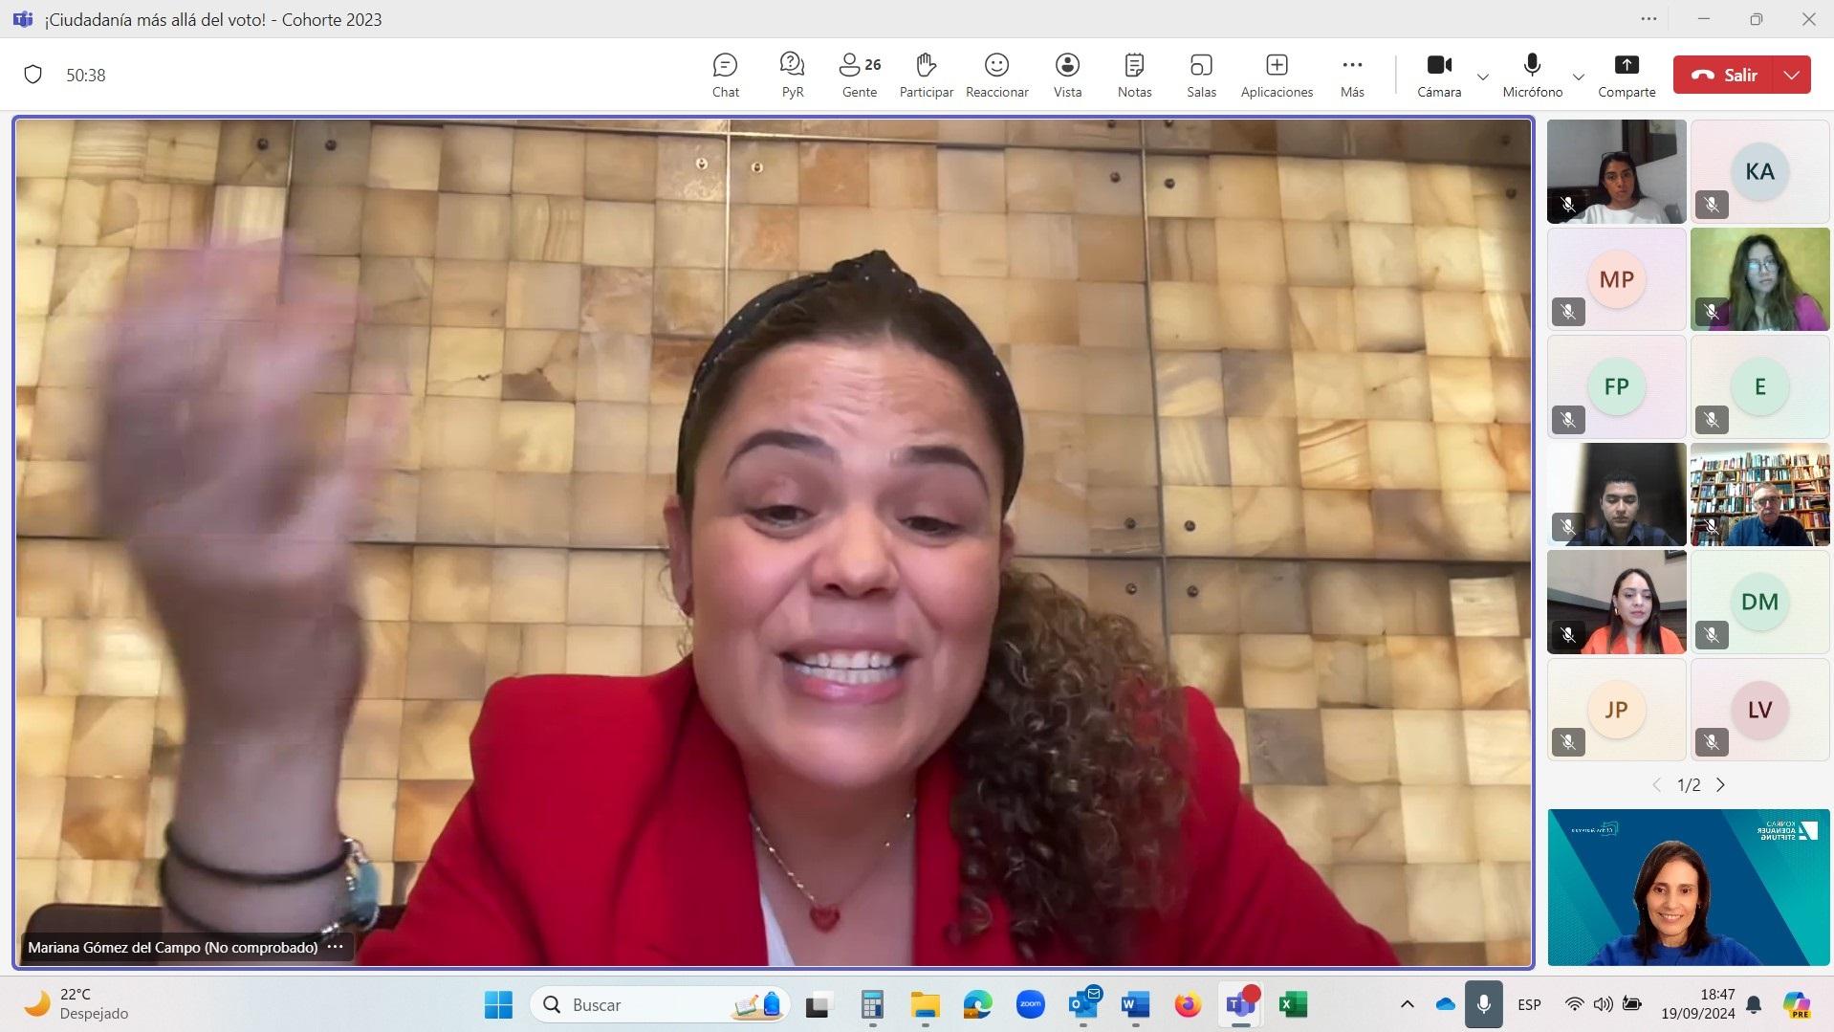This screenshot has width=1834, height=1032.
Task: Click the red Salir button
Action: [1724, 75]
